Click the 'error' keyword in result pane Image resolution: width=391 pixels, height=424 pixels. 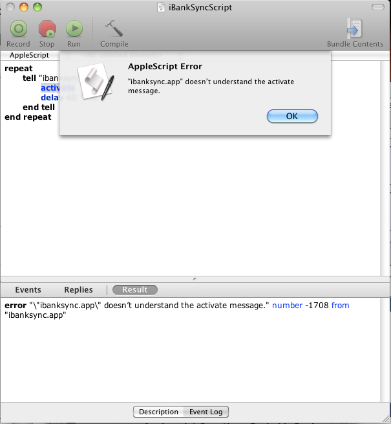pyautogui.click(x=16, y=306)
